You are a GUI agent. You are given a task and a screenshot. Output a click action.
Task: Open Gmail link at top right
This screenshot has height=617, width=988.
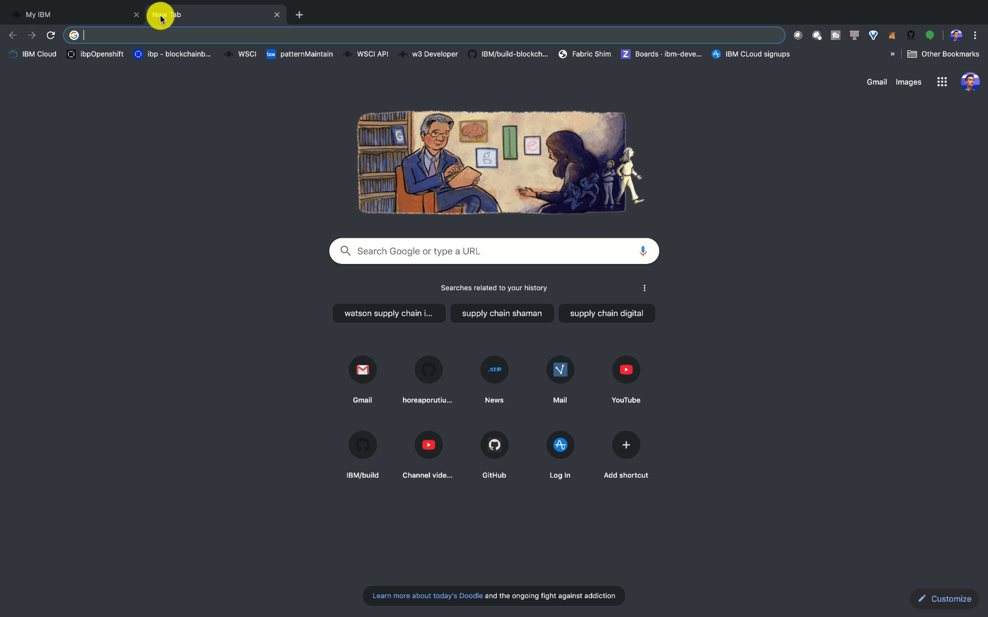tap(877, 82)
